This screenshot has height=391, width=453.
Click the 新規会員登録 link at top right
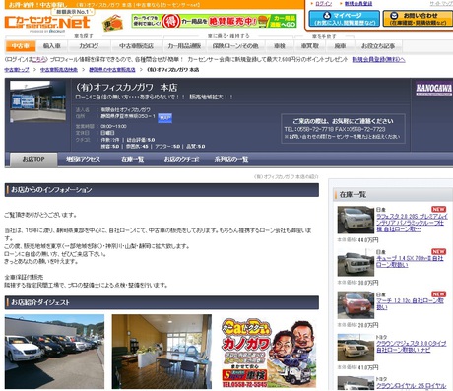tap(358, 4)
